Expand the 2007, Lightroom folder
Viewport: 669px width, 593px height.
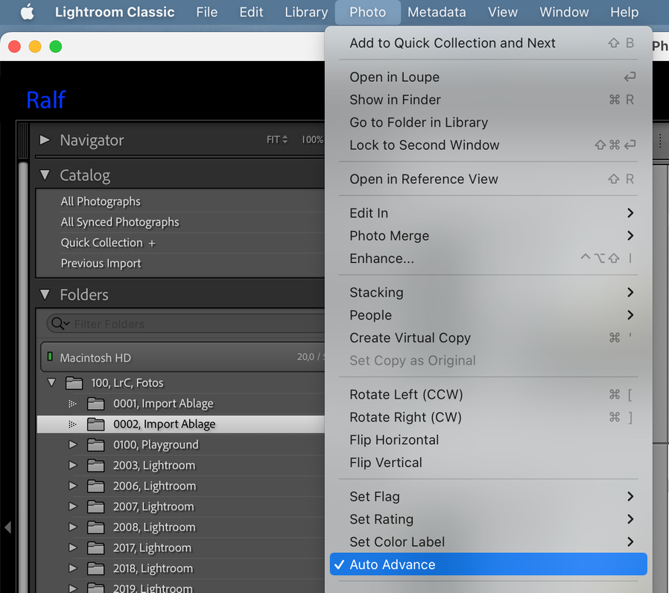73,507
